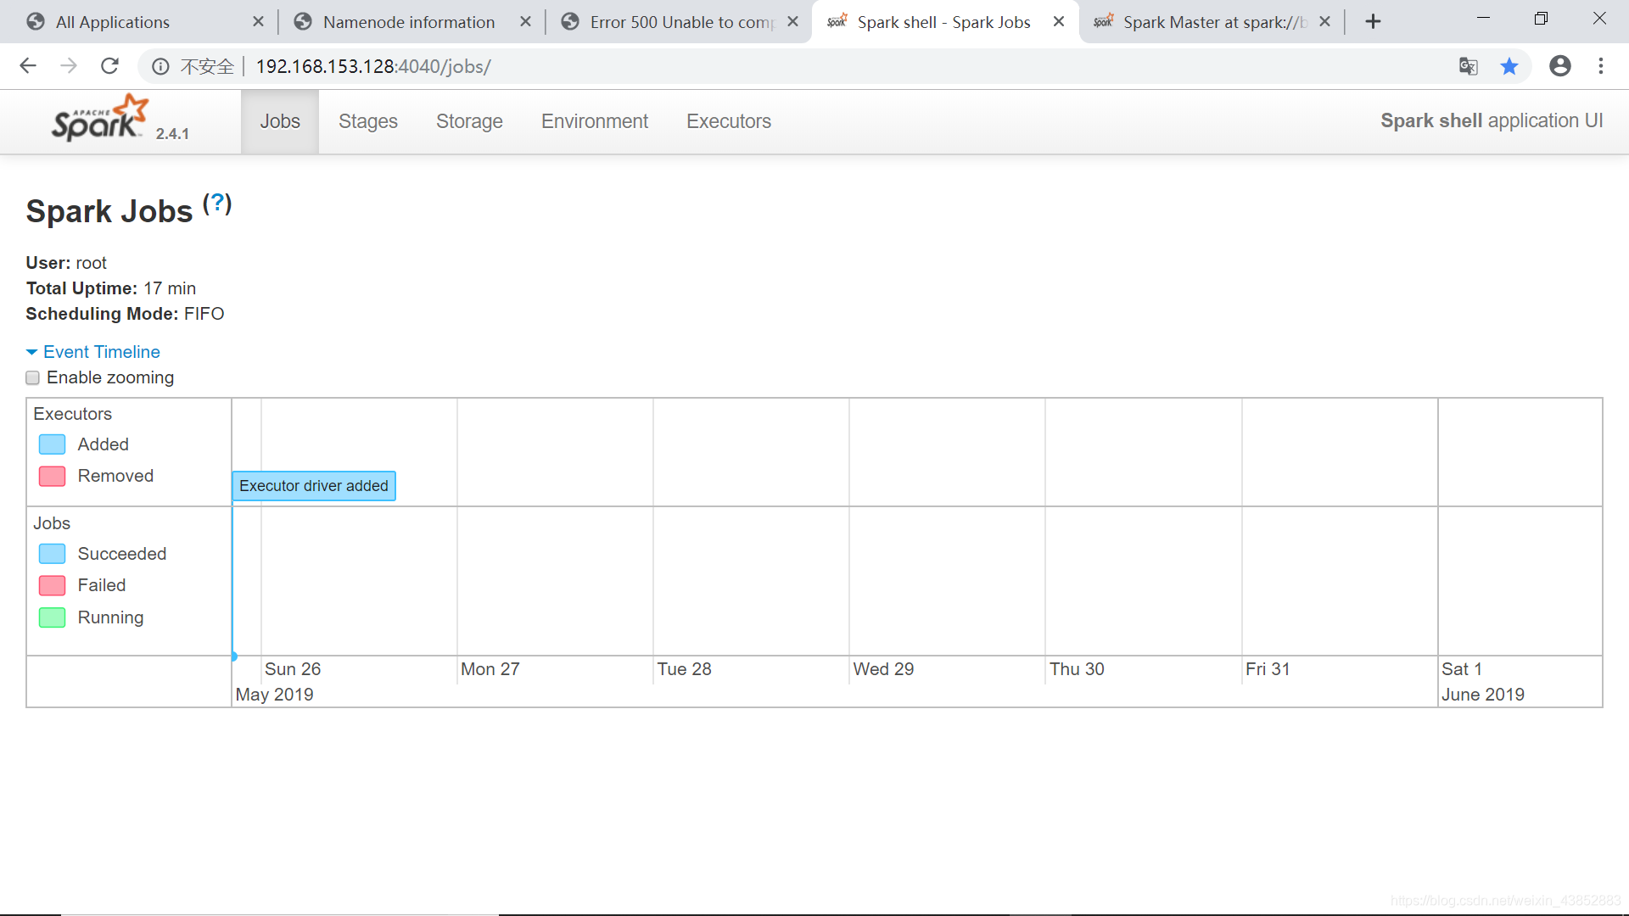Image resolution: width=1629 pixels, height=916 pixels.
Task: Click the May 2019 month label
Action: click(275, 695)
